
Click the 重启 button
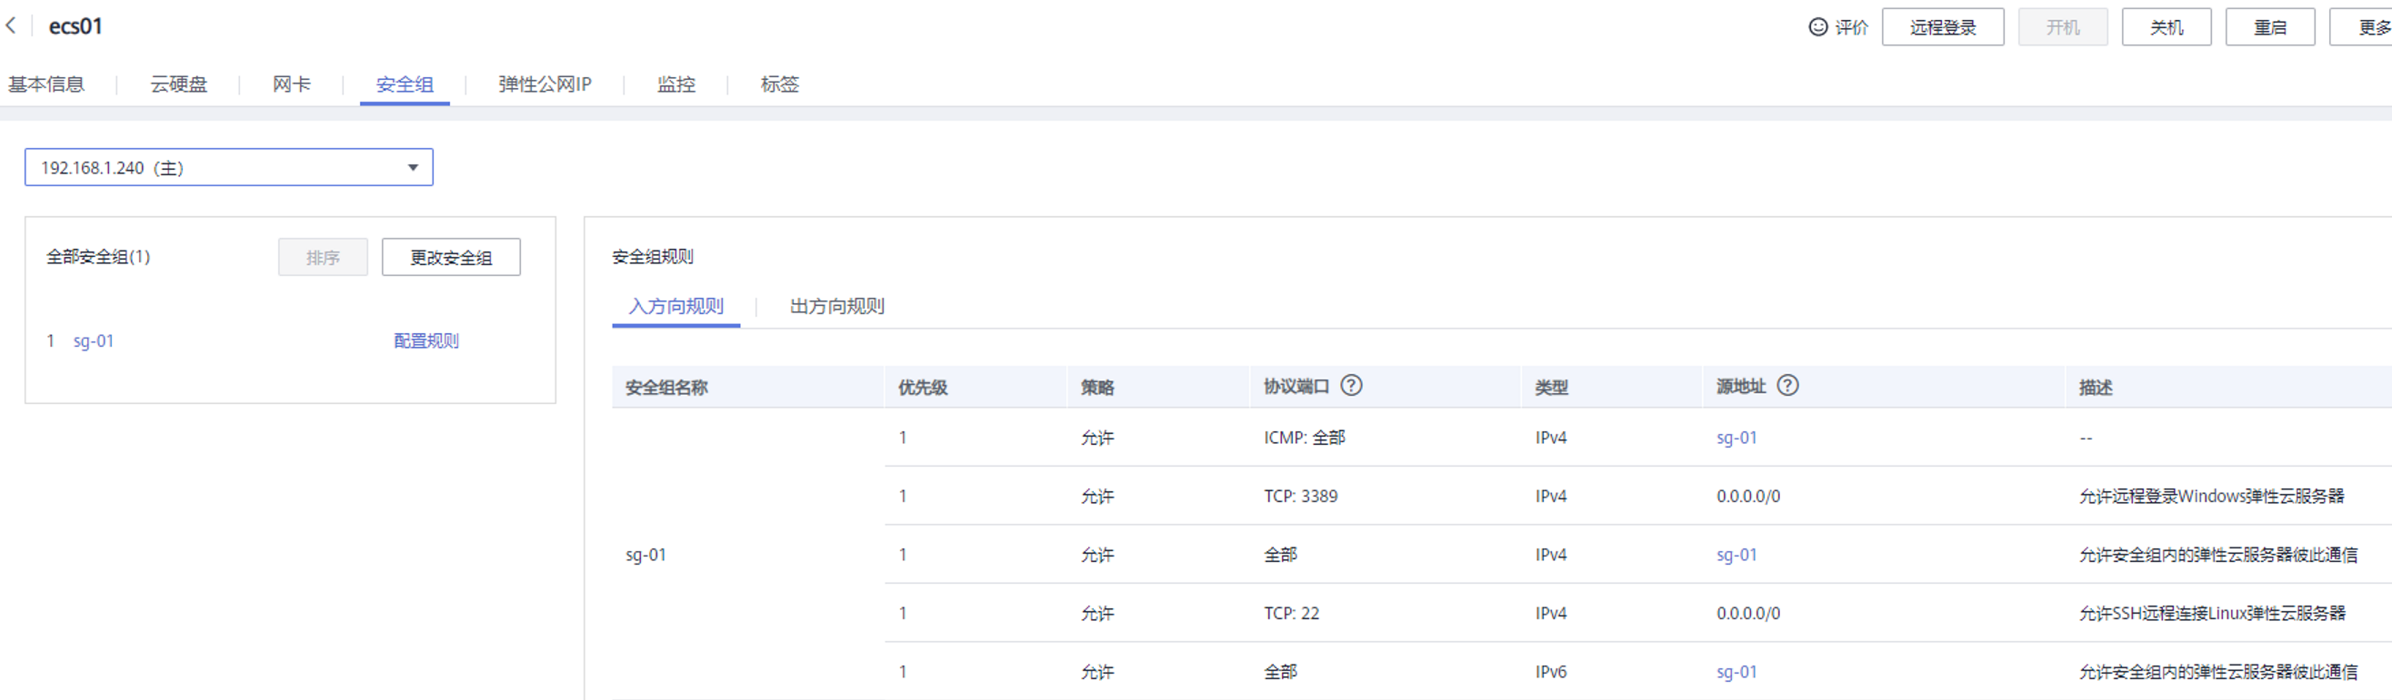(2269, 27)
